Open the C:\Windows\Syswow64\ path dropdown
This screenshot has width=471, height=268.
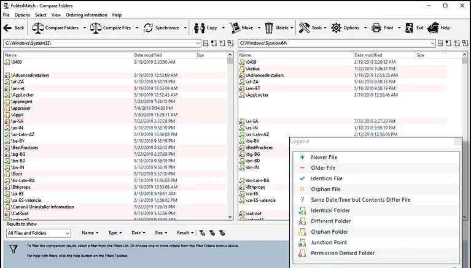tap(432, 43)
